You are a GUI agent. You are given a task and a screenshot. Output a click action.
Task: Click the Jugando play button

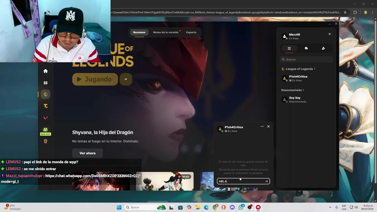(95, 79)
